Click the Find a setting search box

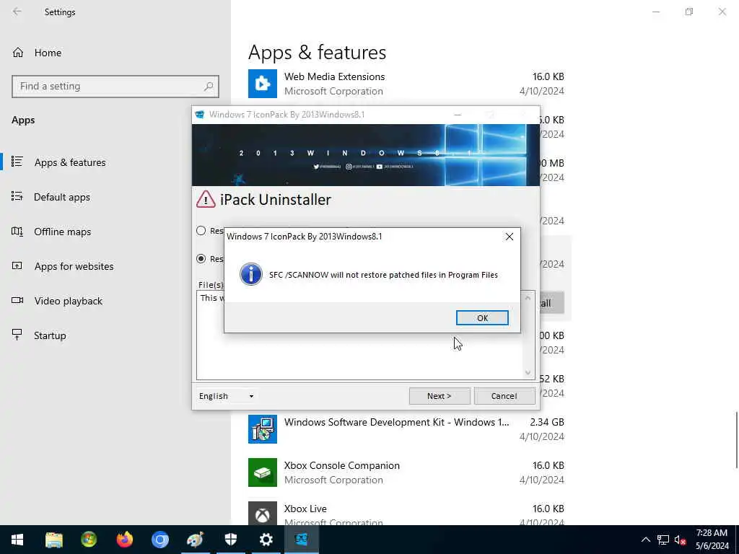[x=115, y=87]
